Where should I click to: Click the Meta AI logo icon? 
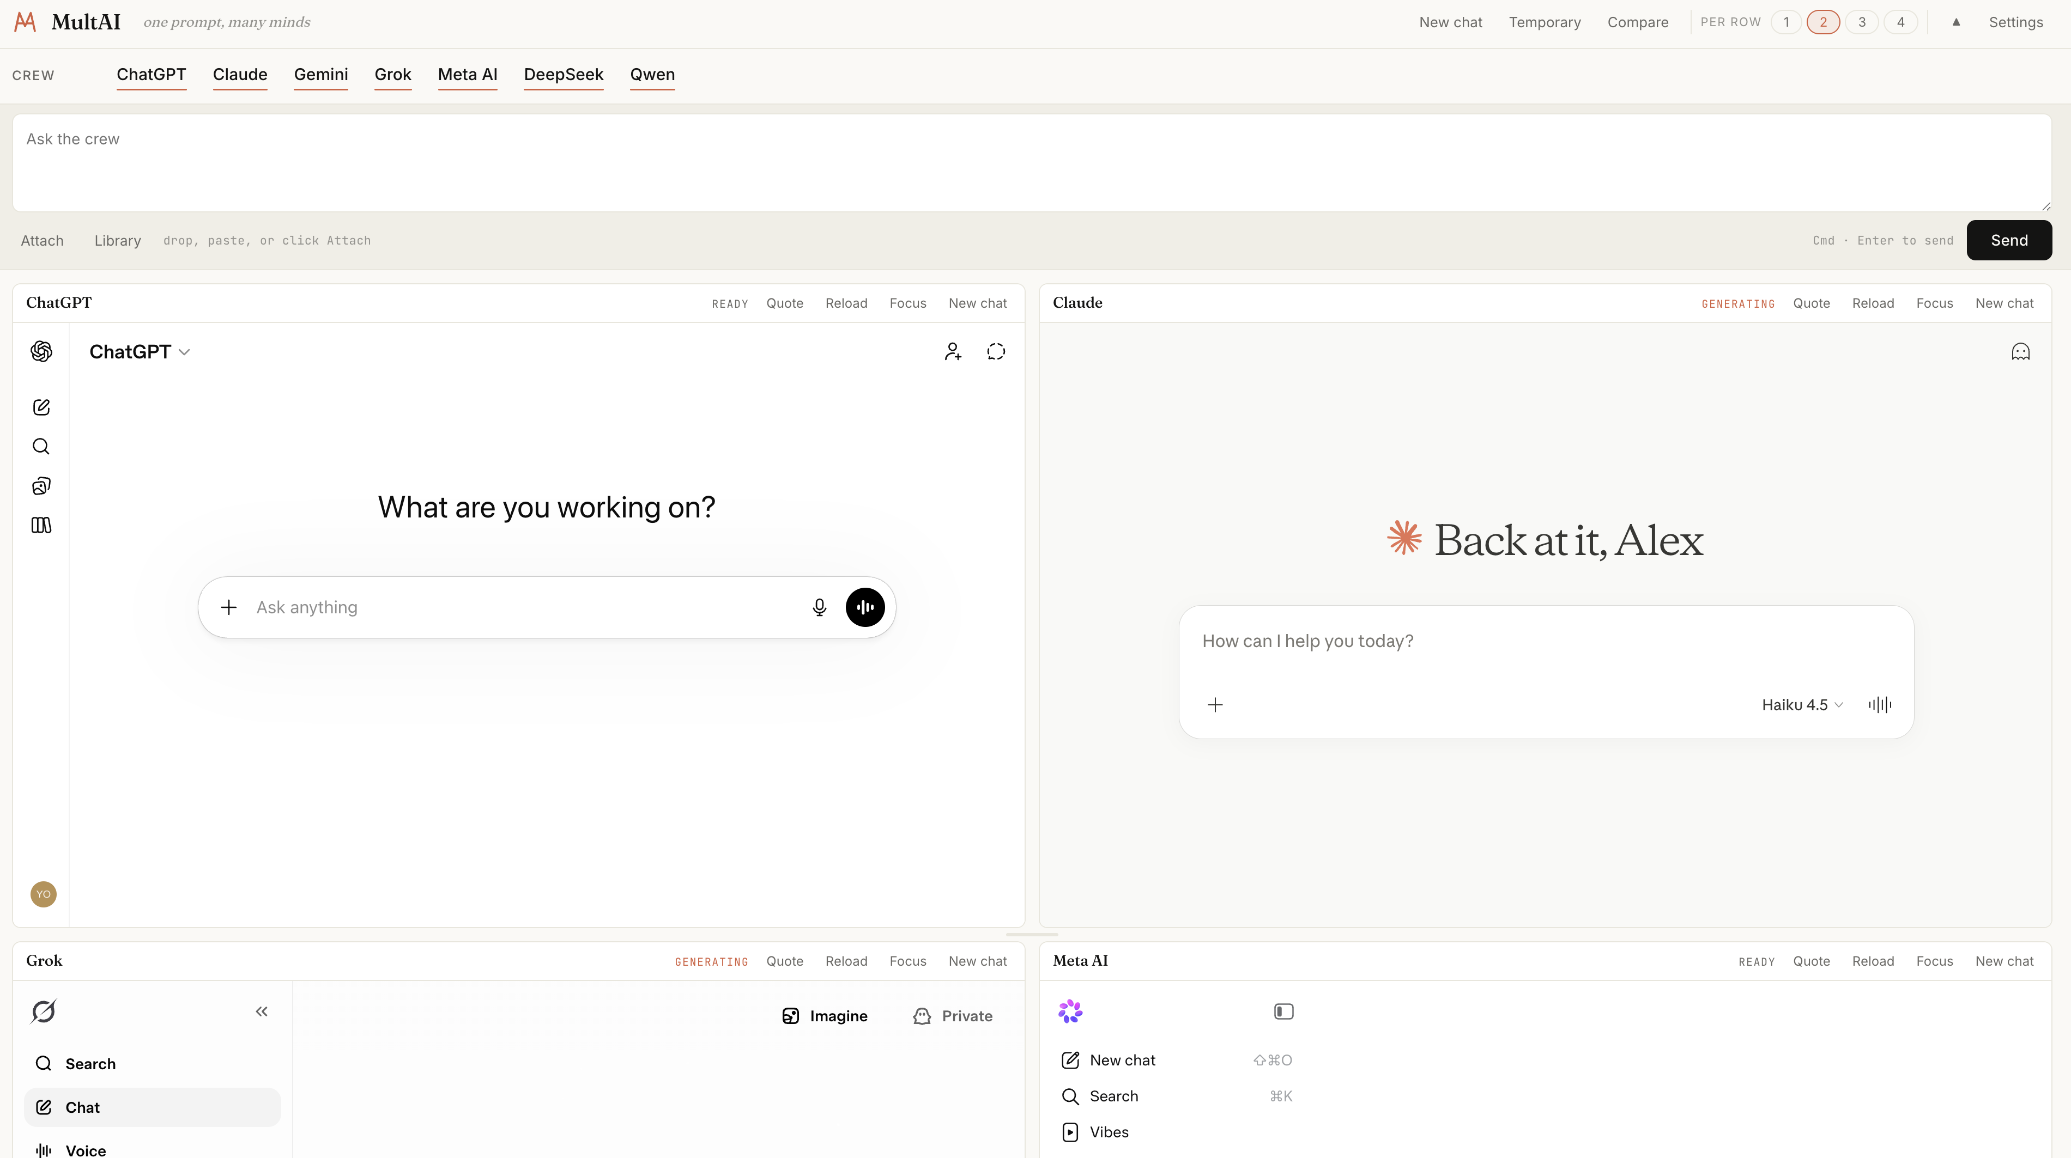pyautogui.click(x=1070, y=1011)
